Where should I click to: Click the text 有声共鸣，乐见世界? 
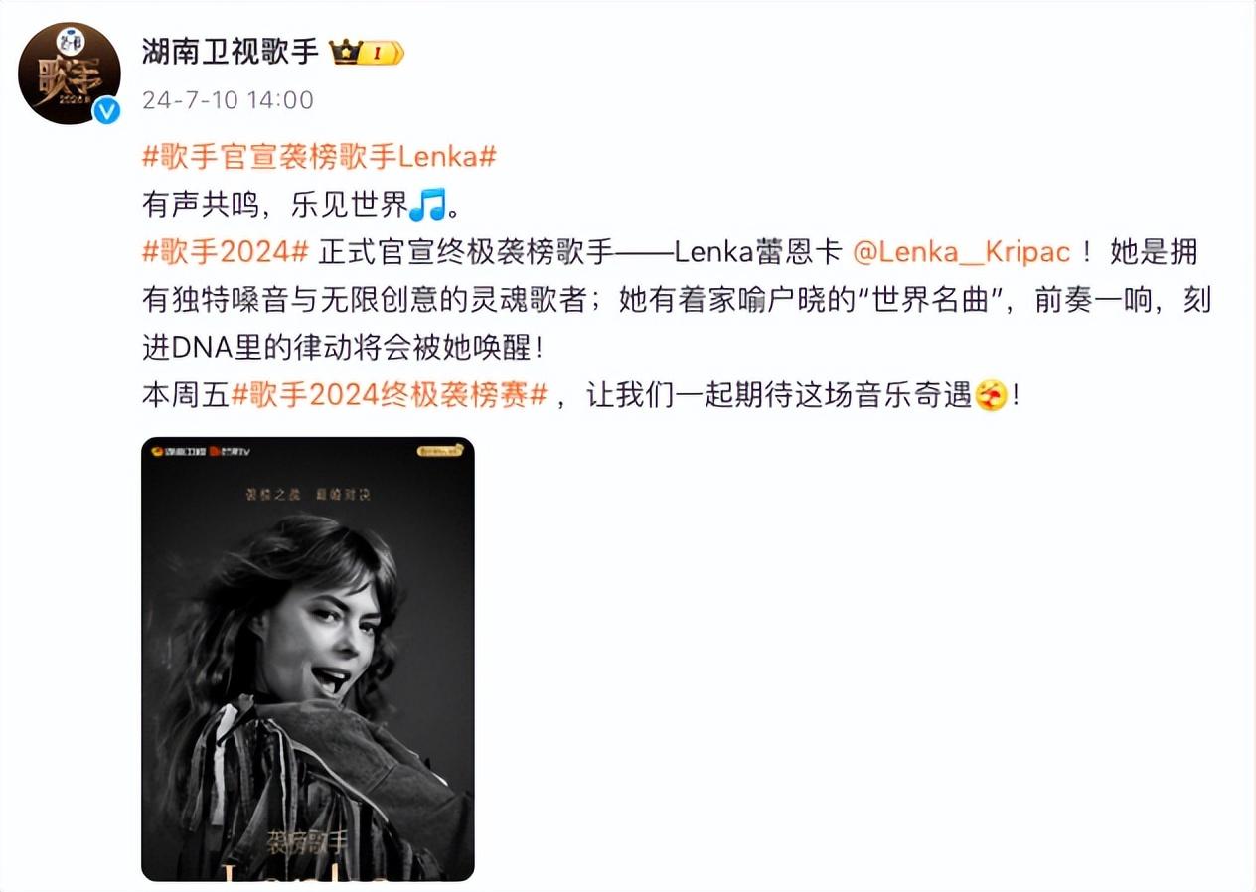275,205
